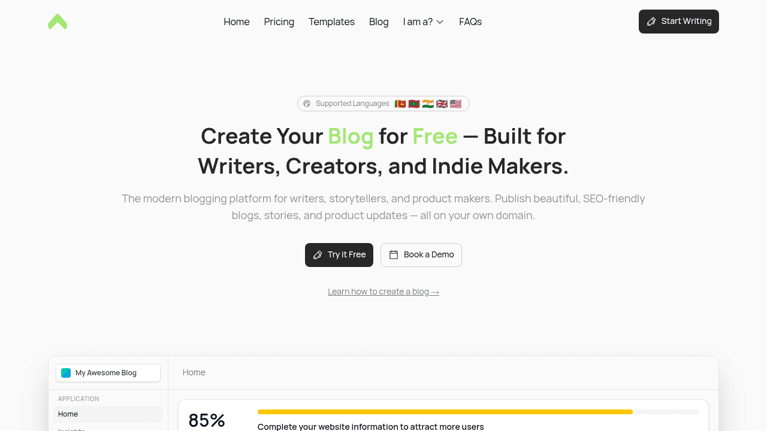Click the United Kingdom flag icon
Viewport: 767px width, 431px height.
click(442, 104)
